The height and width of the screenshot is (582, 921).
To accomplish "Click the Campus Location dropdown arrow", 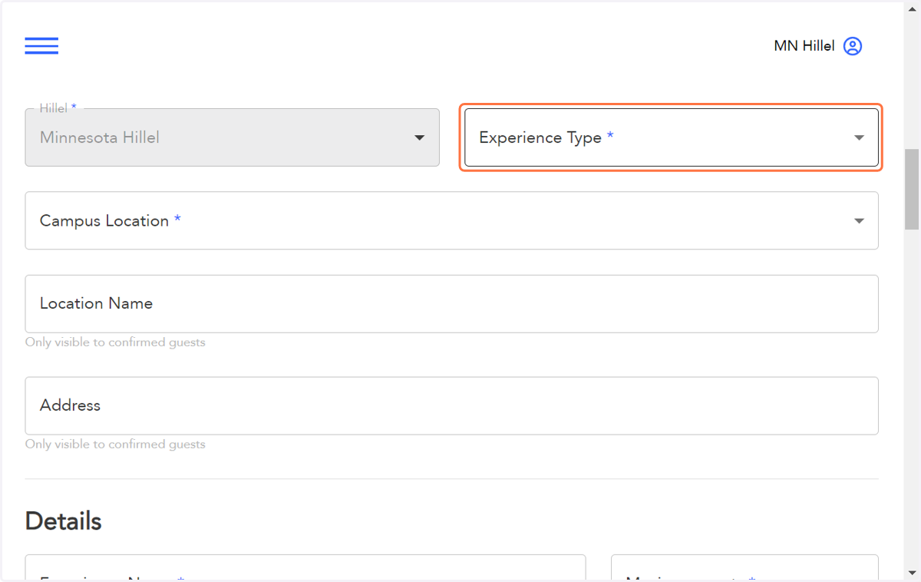I will point(859,221).
